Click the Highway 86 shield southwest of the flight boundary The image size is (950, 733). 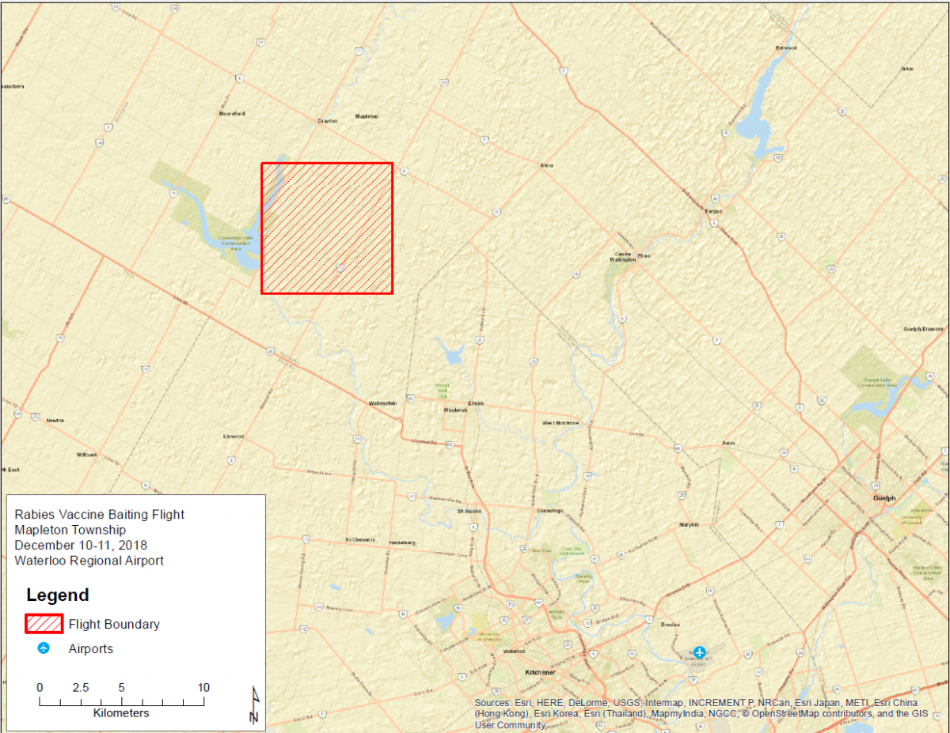pyautogui.click(x=271, y=351)
